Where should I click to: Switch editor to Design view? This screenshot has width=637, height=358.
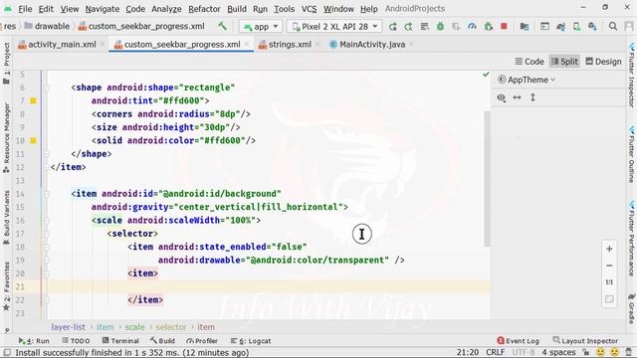click(x=603, y=62)
